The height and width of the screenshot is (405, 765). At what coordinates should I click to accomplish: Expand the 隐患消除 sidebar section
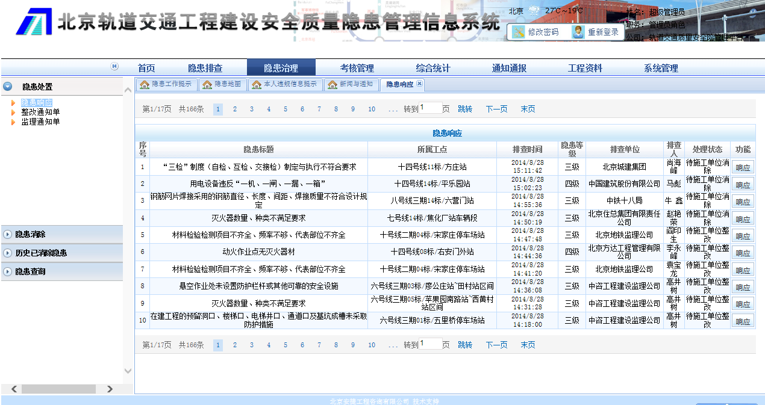7,234
